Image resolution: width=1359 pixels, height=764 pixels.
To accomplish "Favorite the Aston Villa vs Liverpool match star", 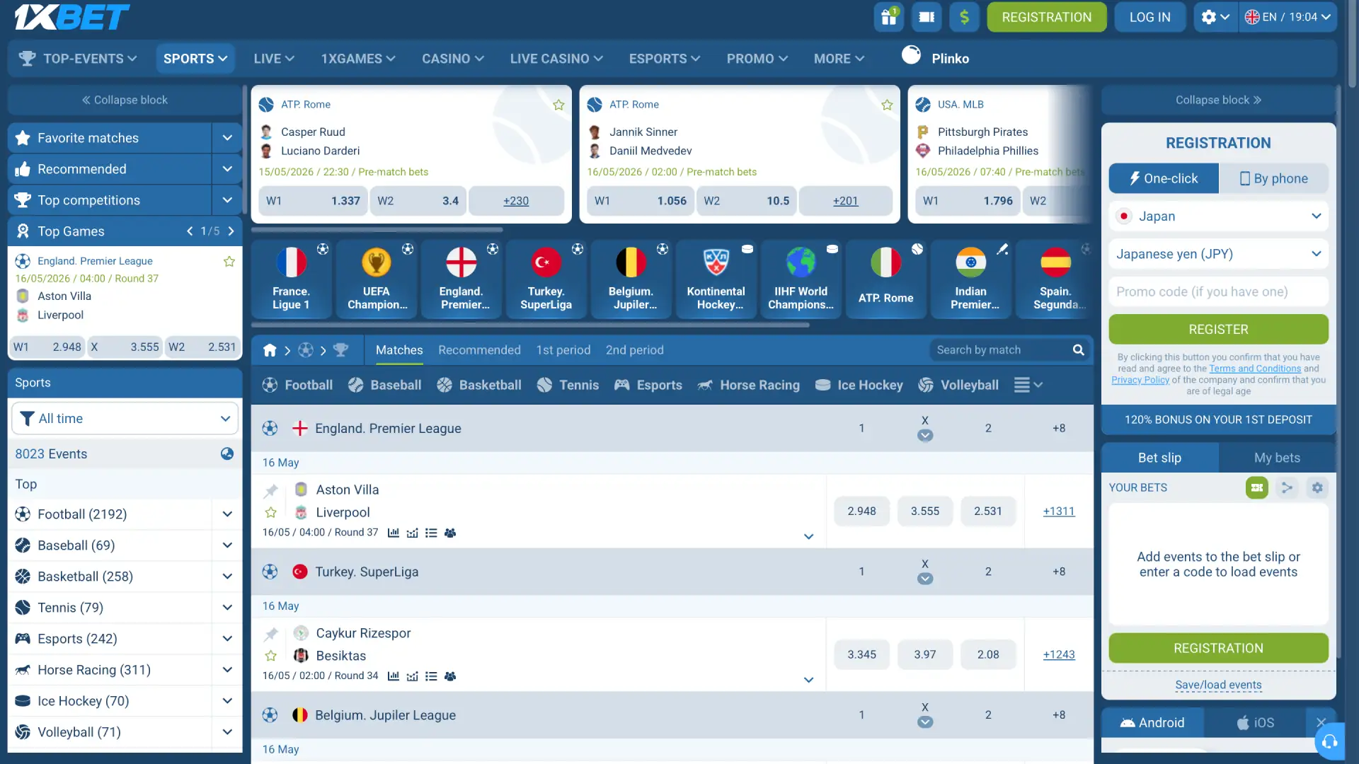I will coord(270,513).
